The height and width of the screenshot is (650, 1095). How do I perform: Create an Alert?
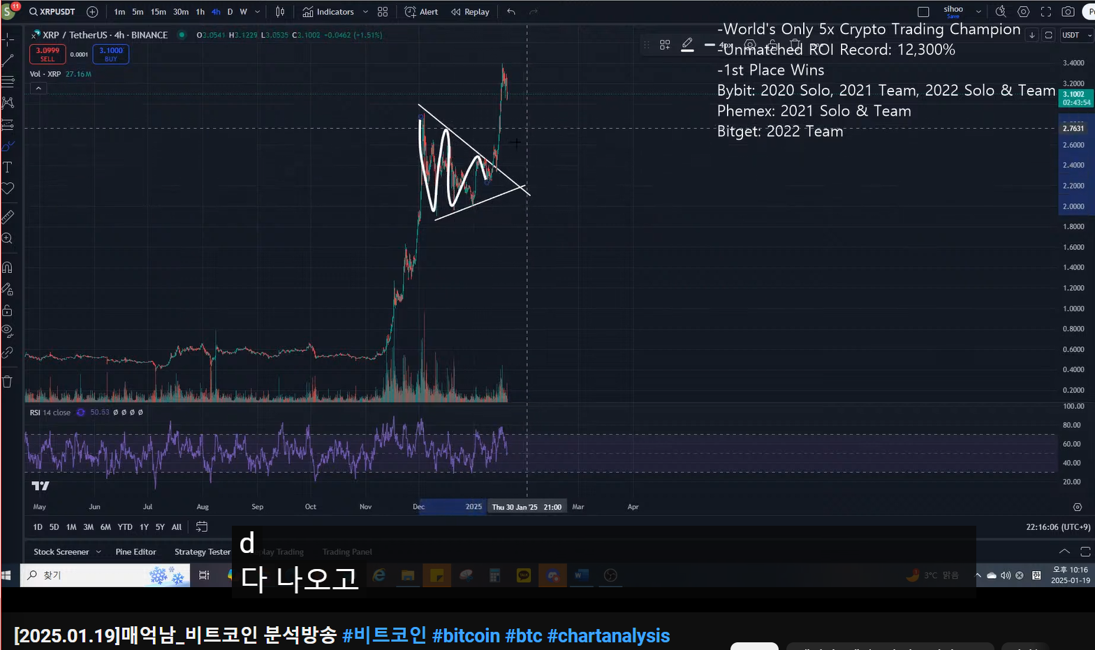(422, 12)
